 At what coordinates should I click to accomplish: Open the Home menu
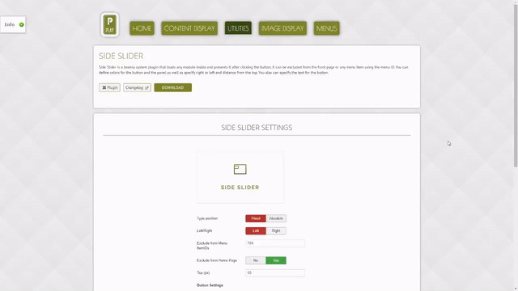click(142, 28)
